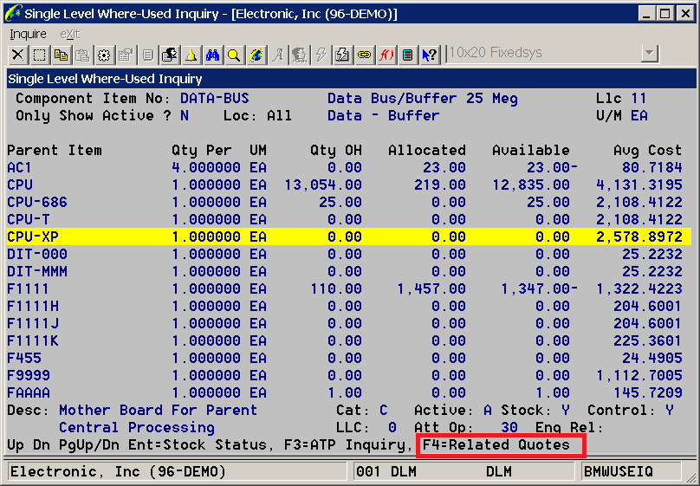The image size is (700, 486).
Task: Click the Att Op value 30
Action: (x=509, y=428)
